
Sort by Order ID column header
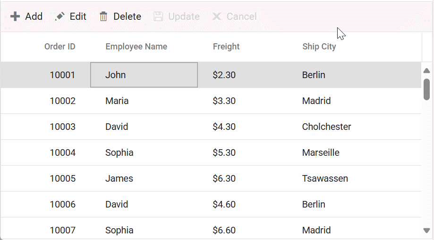pos(60,47)
